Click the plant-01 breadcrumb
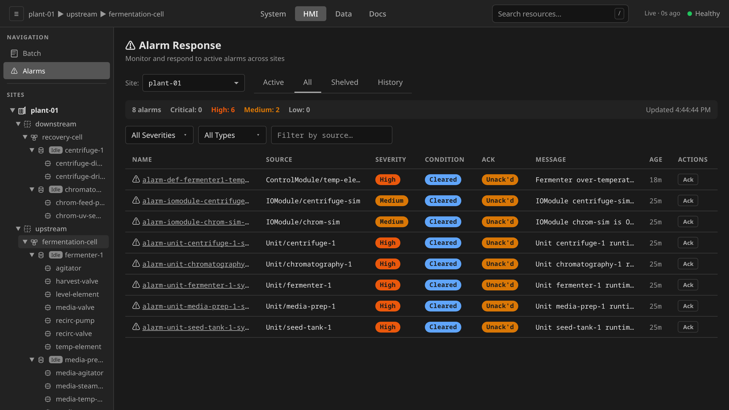 coord(41,14)
